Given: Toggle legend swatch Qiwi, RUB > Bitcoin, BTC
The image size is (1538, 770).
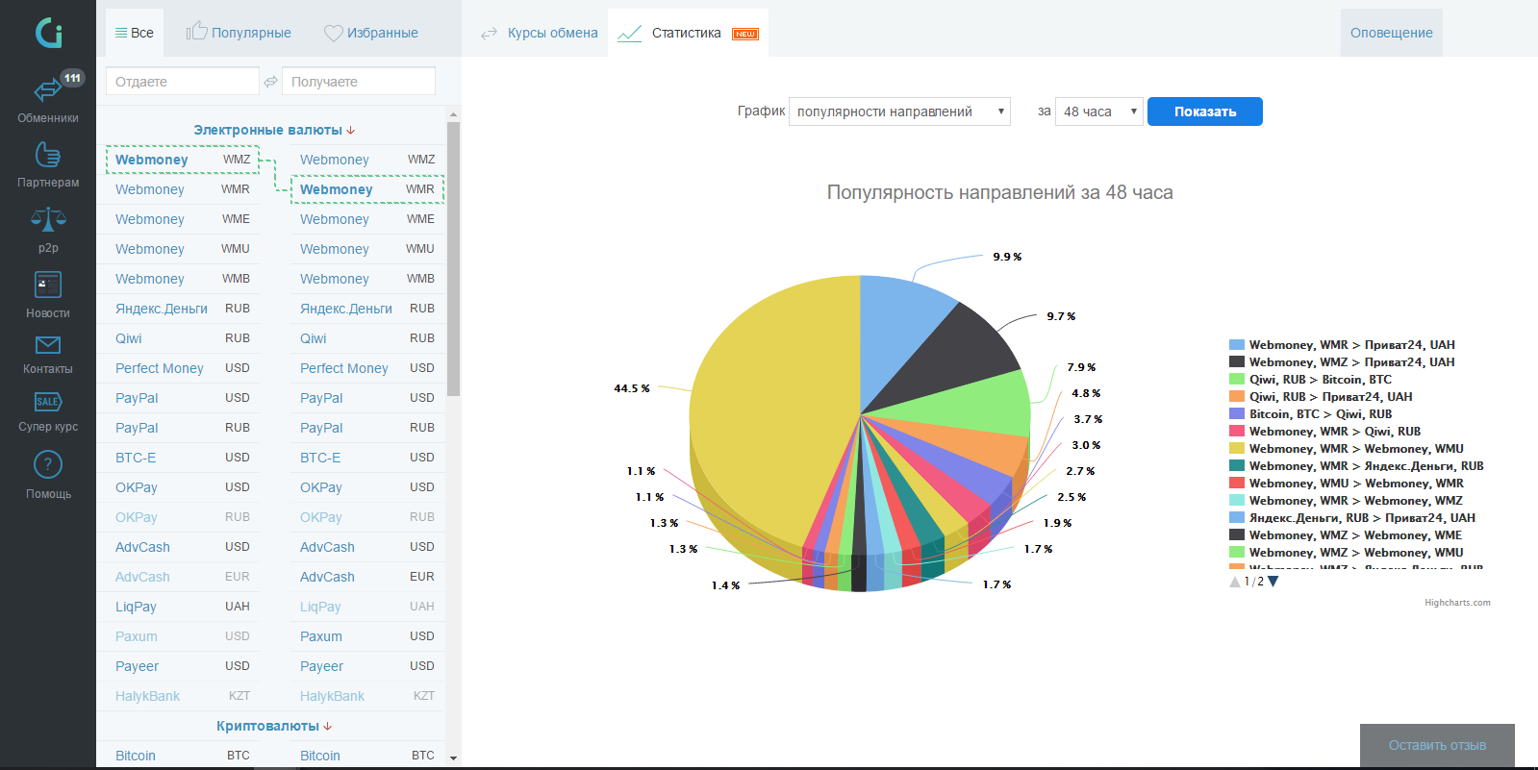Looking at the screenshot, I should click(1237, 380).
